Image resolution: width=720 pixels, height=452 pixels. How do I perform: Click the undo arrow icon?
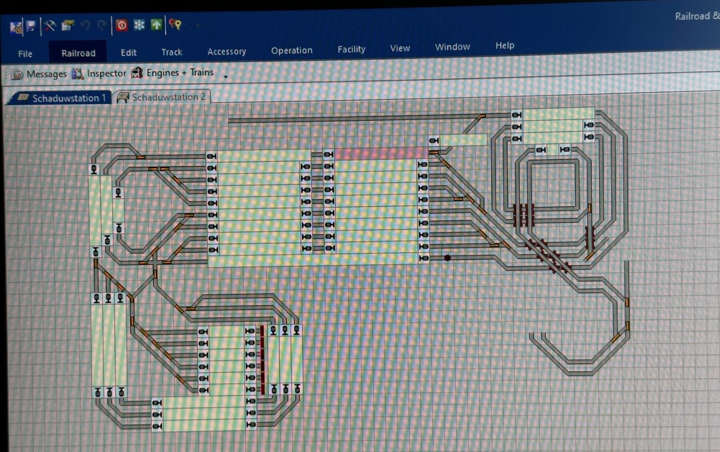point(85,26)
